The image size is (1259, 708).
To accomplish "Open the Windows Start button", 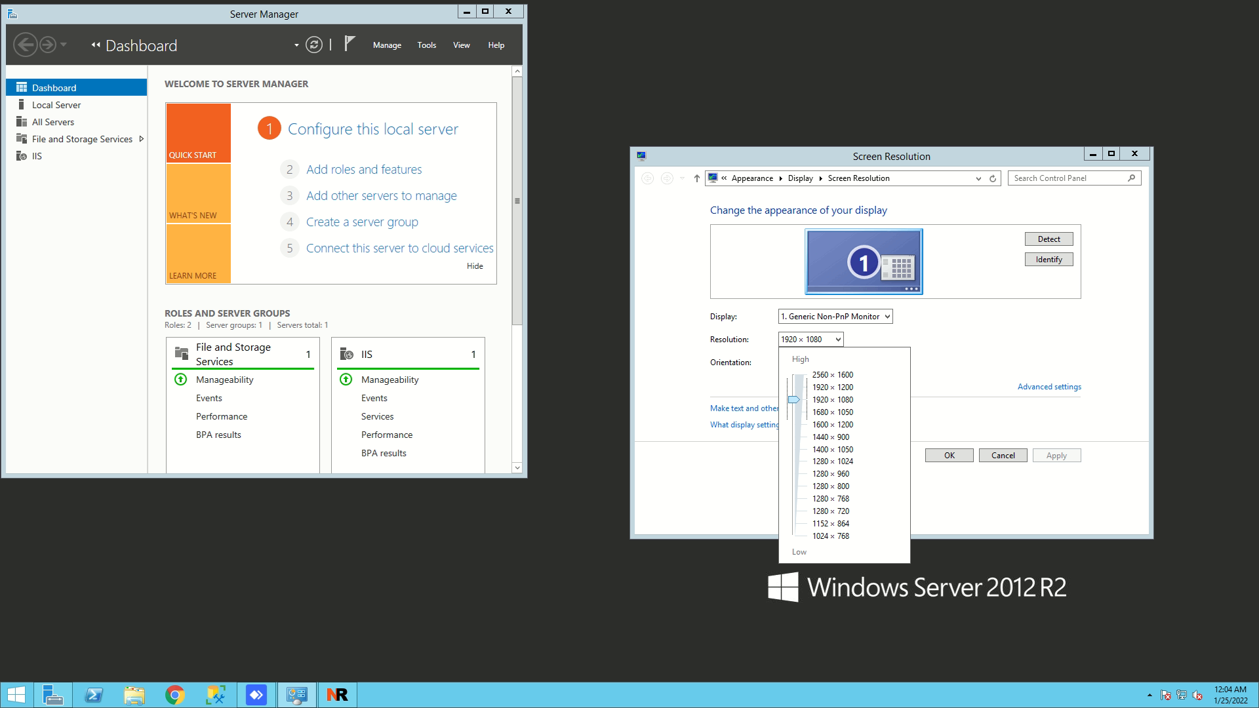I will (16, 695).
